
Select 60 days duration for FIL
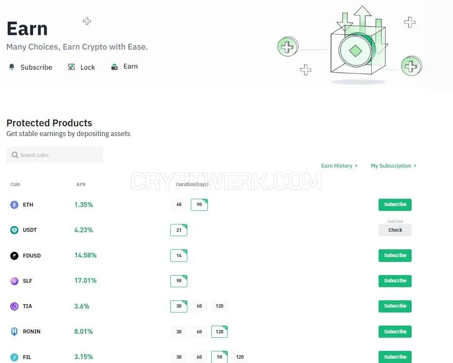point(199,357)
